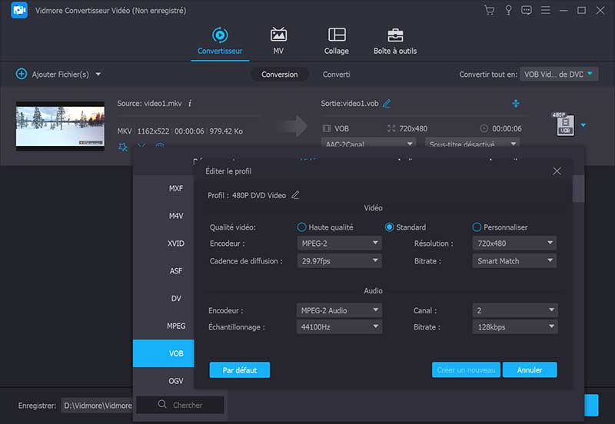Switch to the Converti tab
This screenshot has width=615, height=424.
336,75
